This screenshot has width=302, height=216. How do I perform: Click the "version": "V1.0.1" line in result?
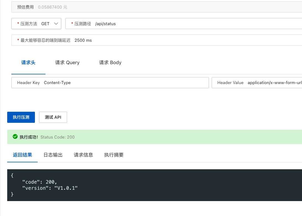point(50,188)
